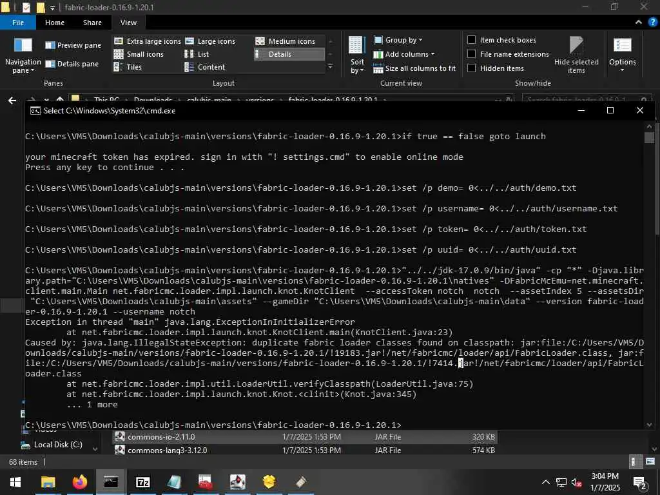
Task: Switch to details view status bar icon
Action: tap(635, 461)
